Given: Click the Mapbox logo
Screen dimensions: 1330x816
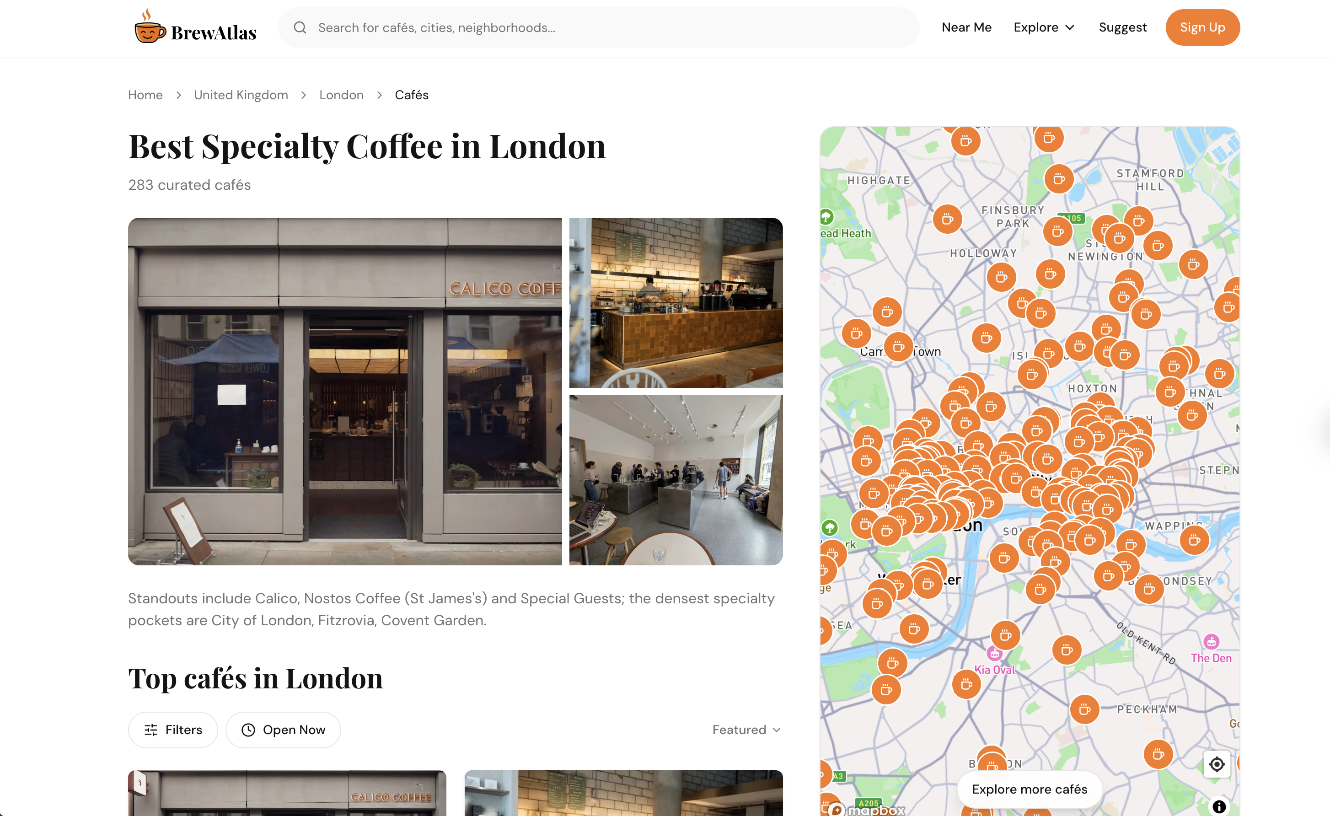Looking at the screenshot, I should click(867, 810).
